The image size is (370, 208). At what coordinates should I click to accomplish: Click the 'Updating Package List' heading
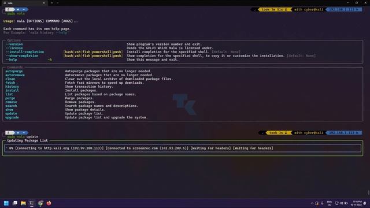[27, 140]
